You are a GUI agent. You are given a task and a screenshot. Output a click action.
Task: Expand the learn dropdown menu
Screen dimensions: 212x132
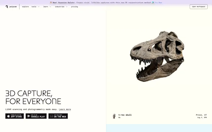(x=46, y=7)
